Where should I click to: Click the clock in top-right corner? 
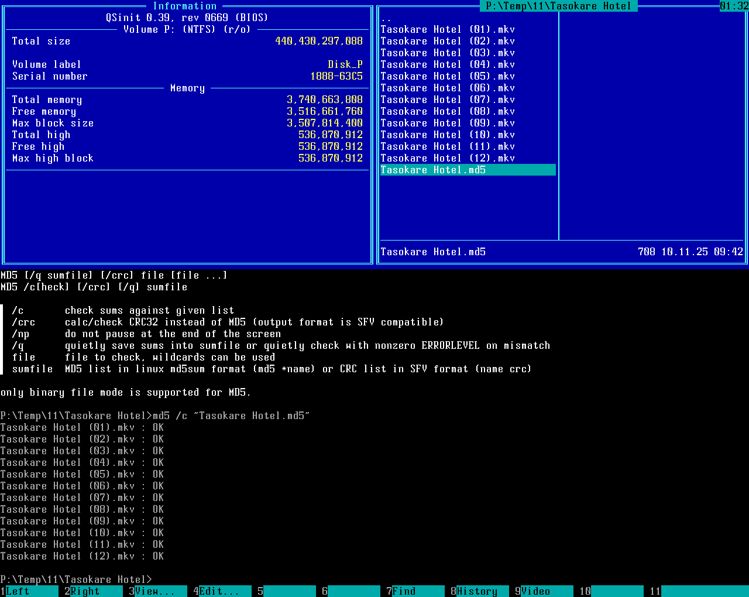(x=734, y=6)
